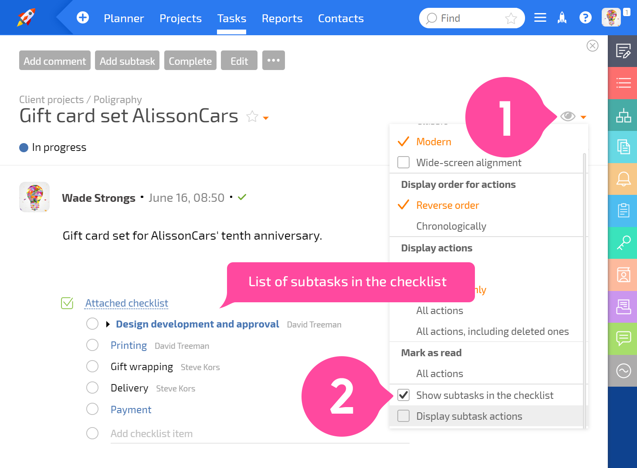
Task: Click the orange bell notifications sidebar icon
Action: point(623,179)
